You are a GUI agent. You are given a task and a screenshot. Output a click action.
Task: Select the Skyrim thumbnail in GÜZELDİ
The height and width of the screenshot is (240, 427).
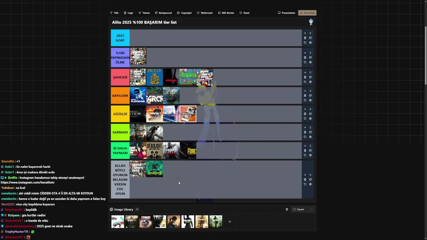point(138,114)
